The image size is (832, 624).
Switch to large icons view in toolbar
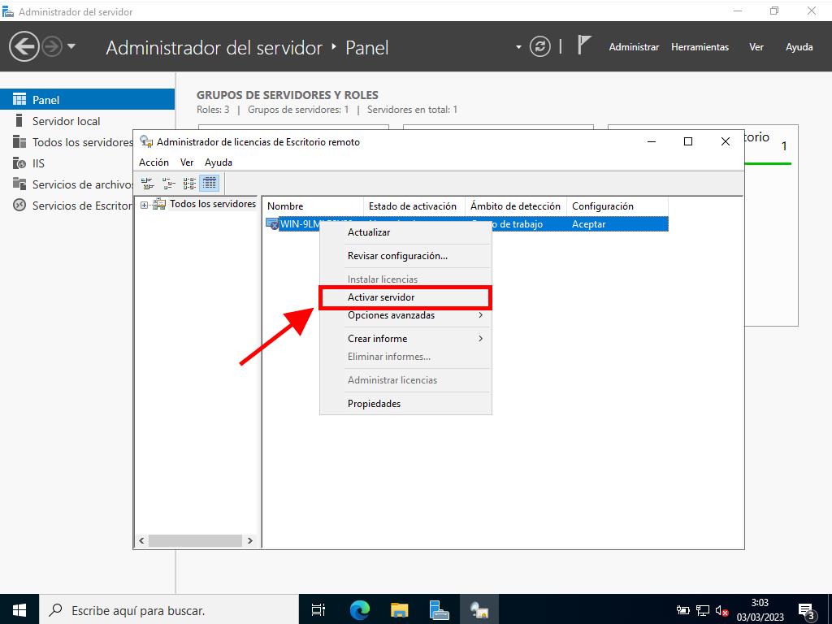point(147,183)
